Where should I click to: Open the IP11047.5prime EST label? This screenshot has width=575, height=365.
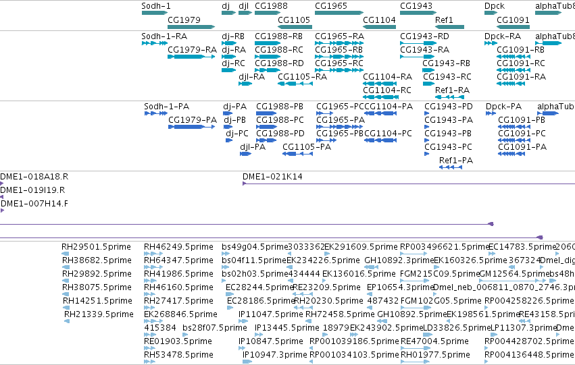271,314
